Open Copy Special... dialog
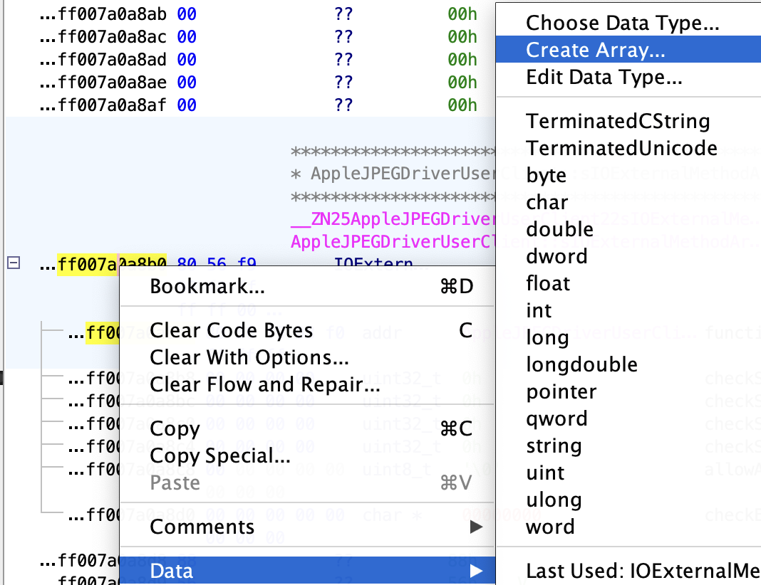Screen dimensions: 761x585 (220, 456)
